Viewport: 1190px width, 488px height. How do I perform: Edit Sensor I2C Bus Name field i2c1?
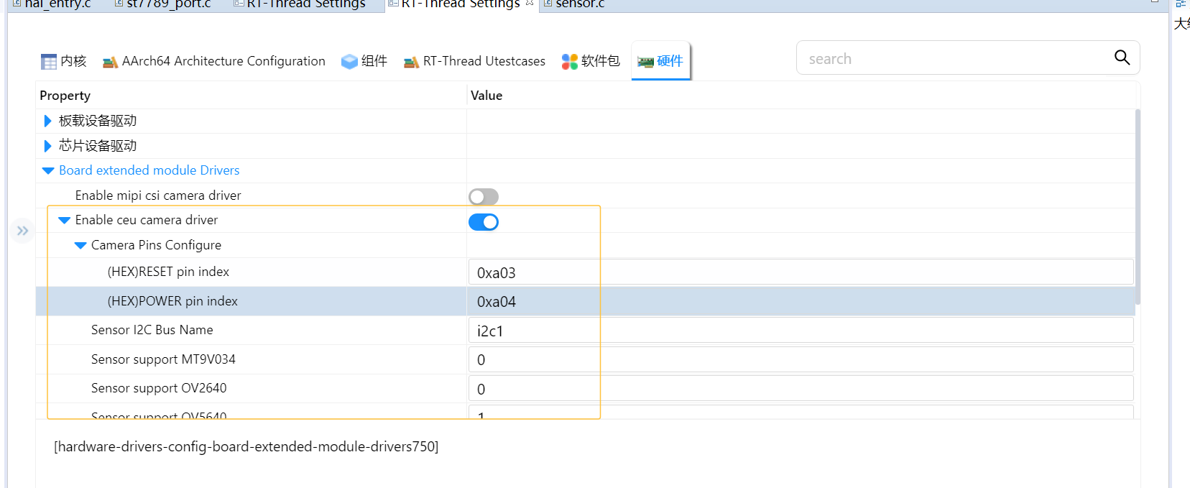coord(801,331)
